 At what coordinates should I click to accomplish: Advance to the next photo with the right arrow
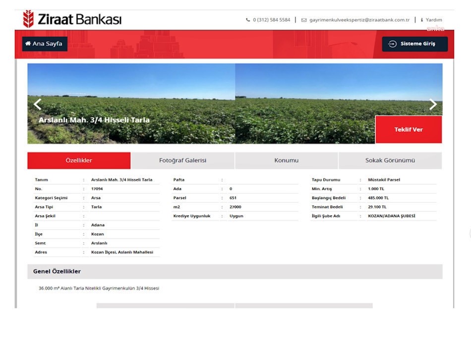433,104
